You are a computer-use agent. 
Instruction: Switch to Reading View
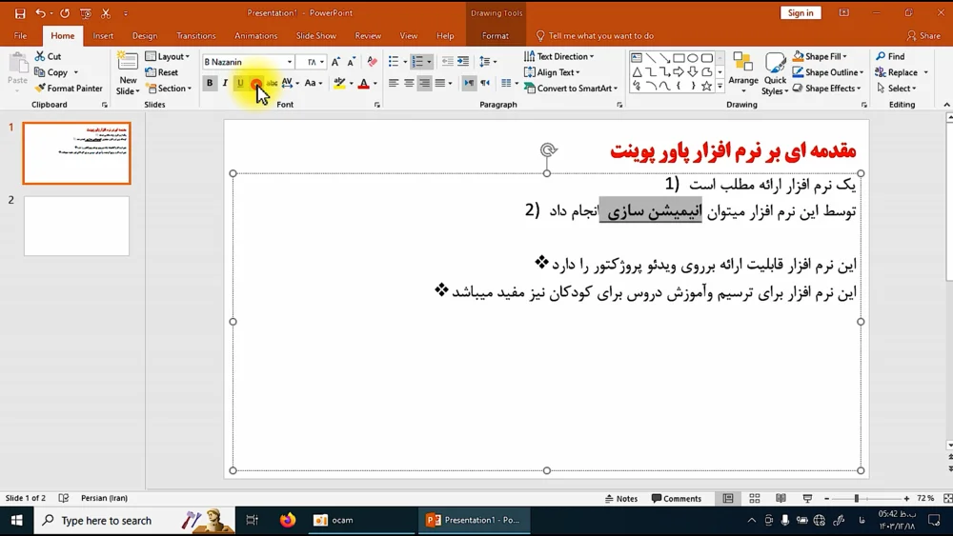[x=781, y=498]
